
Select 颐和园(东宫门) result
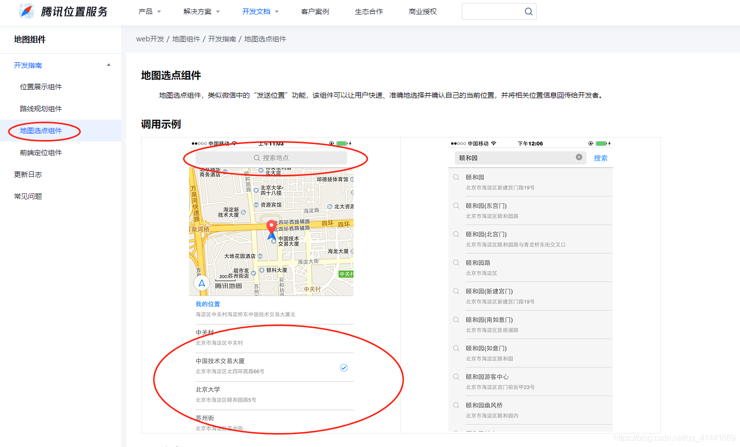(531, 211)
